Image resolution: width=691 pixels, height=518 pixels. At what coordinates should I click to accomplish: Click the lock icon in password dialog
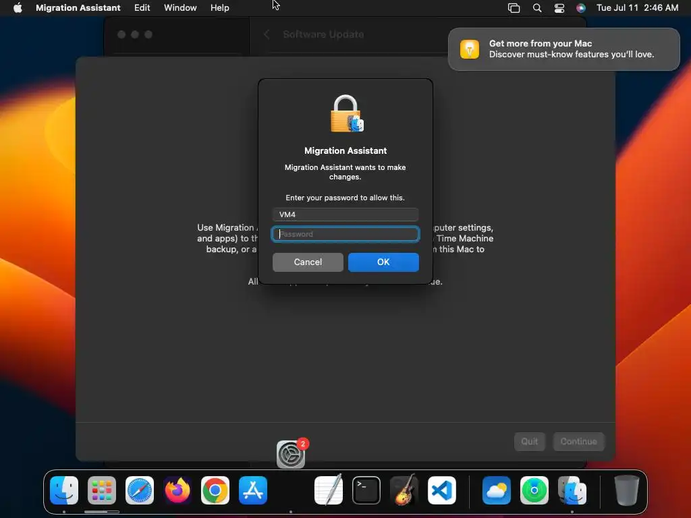346,113
